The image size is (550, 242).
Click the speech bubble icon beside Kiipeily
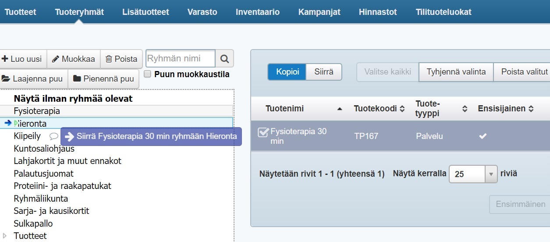pos(53,136)
